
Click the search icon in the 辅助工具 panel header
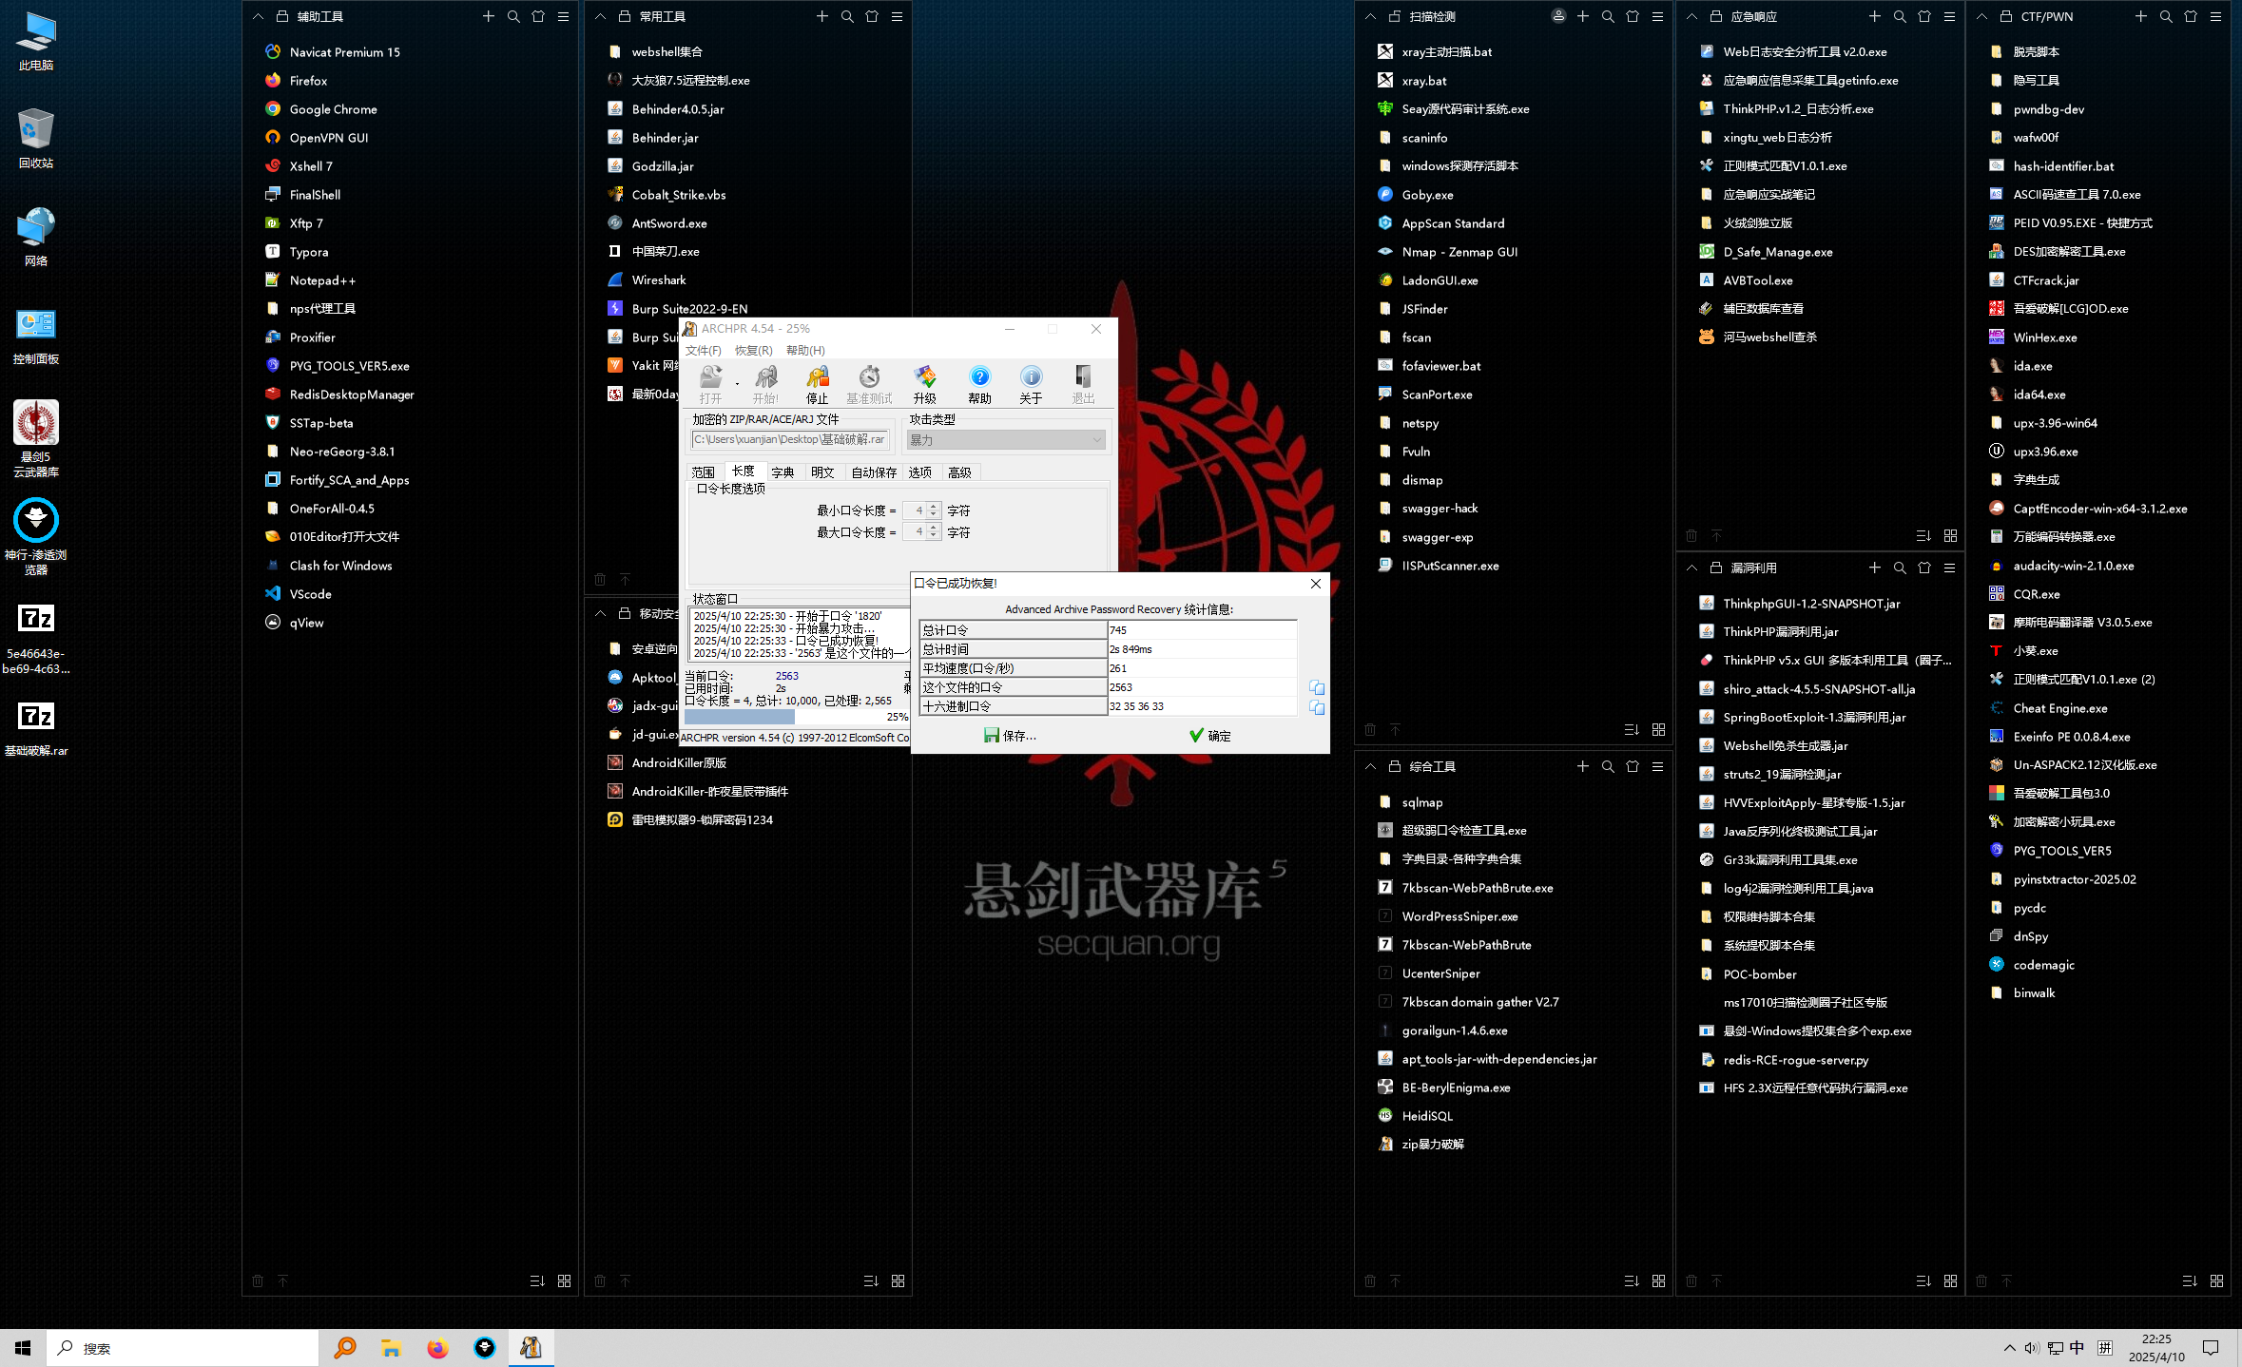pyautogui.click(x=513, y=16)
